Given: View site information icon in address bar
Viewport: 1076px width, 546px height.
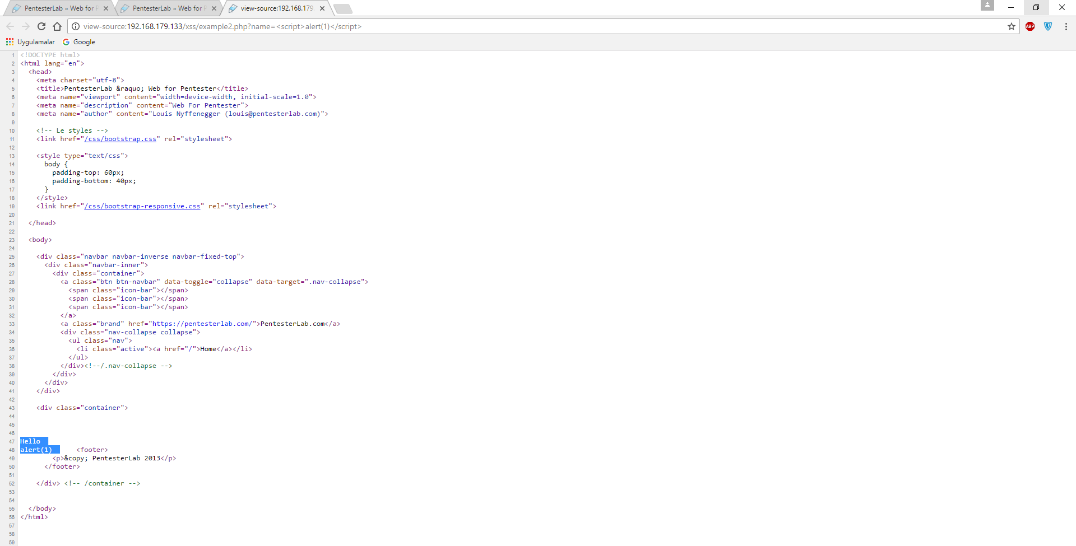Looking at the screenshot, I should [76, 26].
